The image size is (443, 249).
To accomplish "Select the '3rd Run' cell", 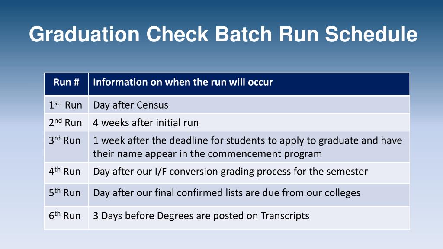I will tap(66, 147).
